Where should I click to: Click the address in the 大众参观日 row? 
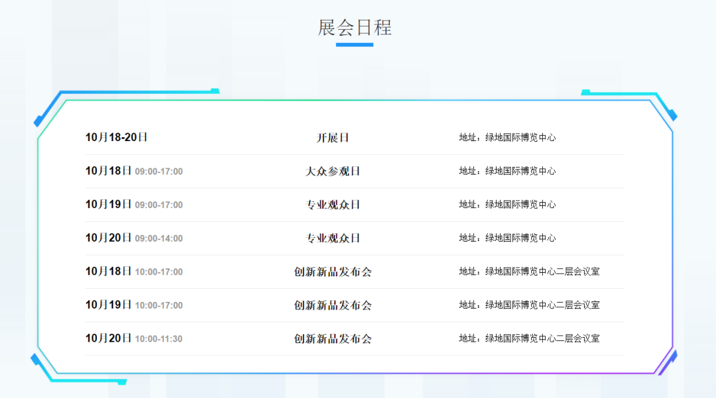click(x=507, y=171)
